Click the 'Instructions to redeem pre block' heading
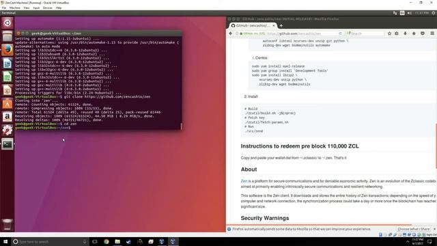437x246 pixels. click(300, 146)
